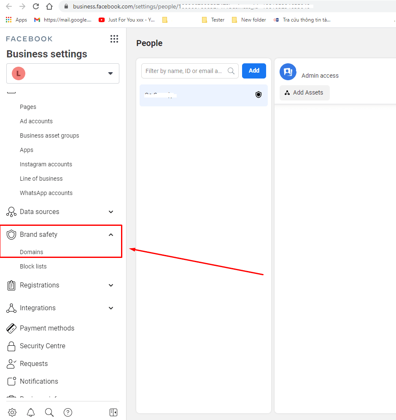Open WhatsApp accounts
This screenshot has width=396, height=420.
46,193
